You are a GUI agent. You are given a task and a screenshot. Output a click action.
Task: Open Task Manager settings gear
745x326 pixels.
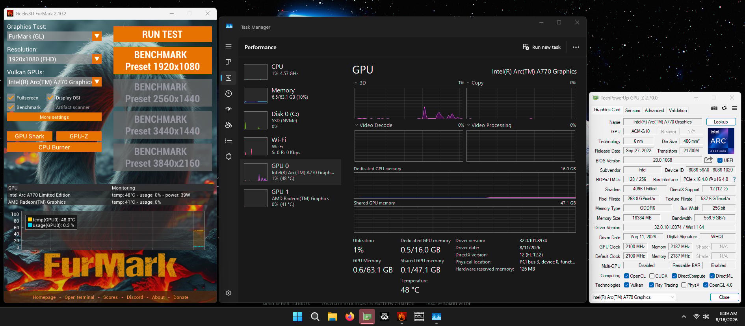pyautogui.click(x=229, y=293)
